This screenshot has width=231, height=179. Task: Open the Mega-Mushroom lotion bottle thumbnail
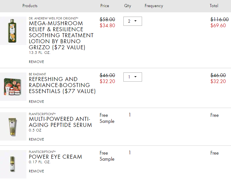pyautogui.click(x=13, y=31)
